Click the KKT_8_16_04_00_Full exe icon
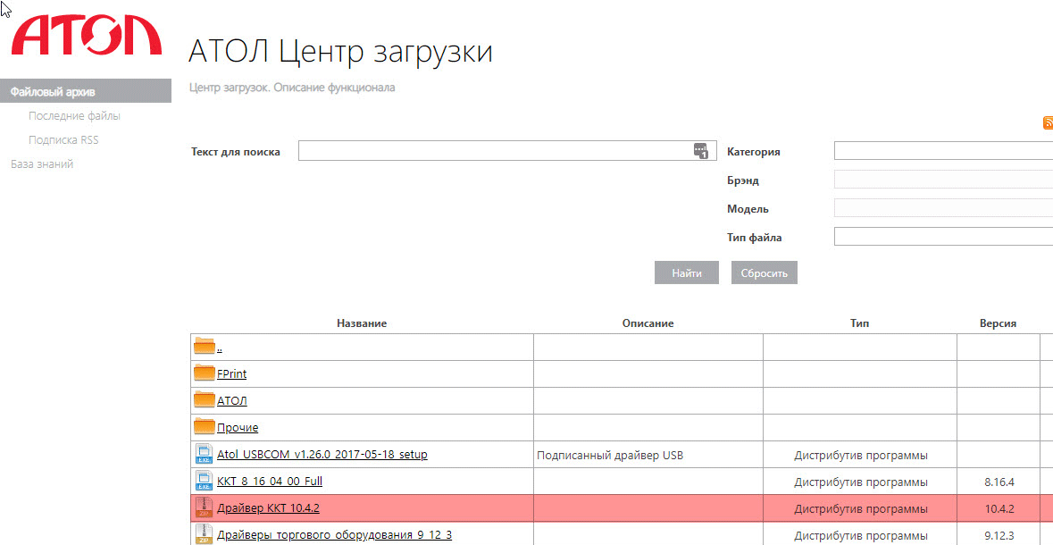The height and width of the screenshot is (545, 1053). point(204,481)
